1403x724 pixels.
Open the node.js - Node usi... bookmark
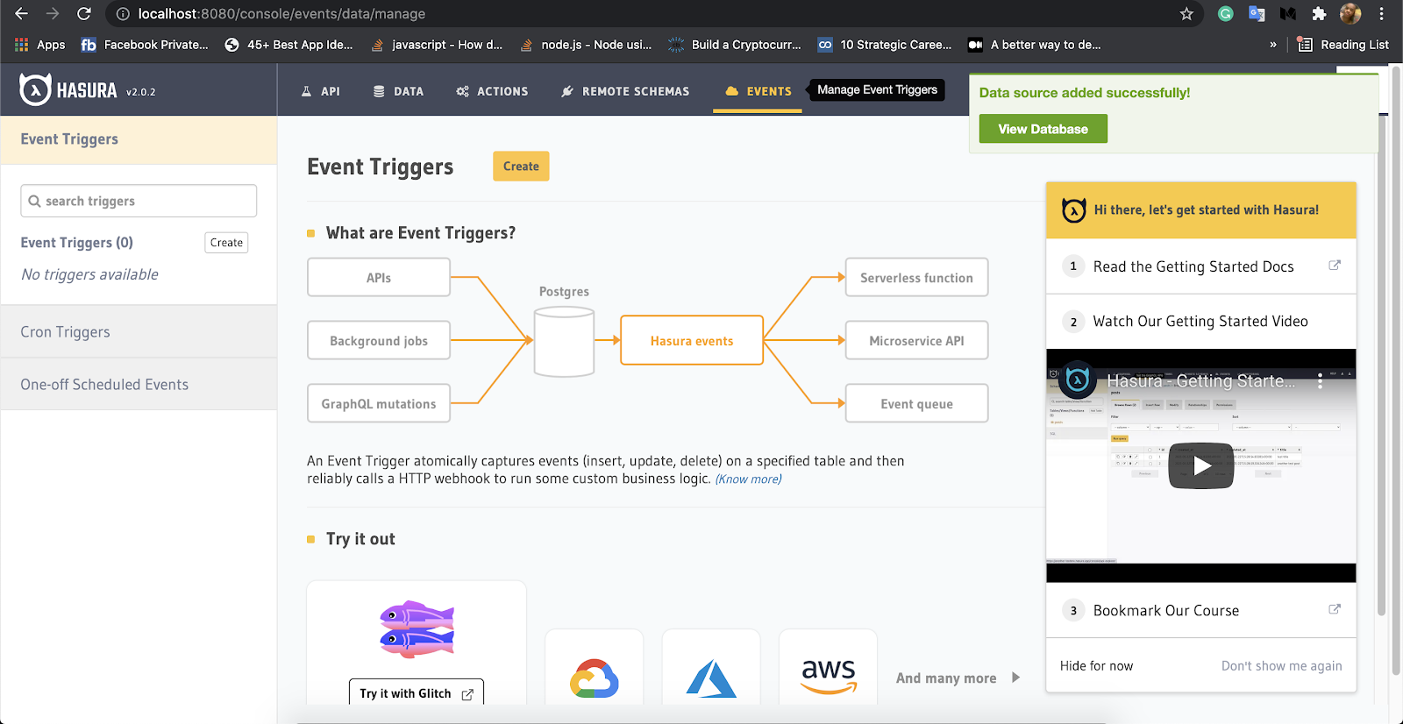tap(586, 45)
